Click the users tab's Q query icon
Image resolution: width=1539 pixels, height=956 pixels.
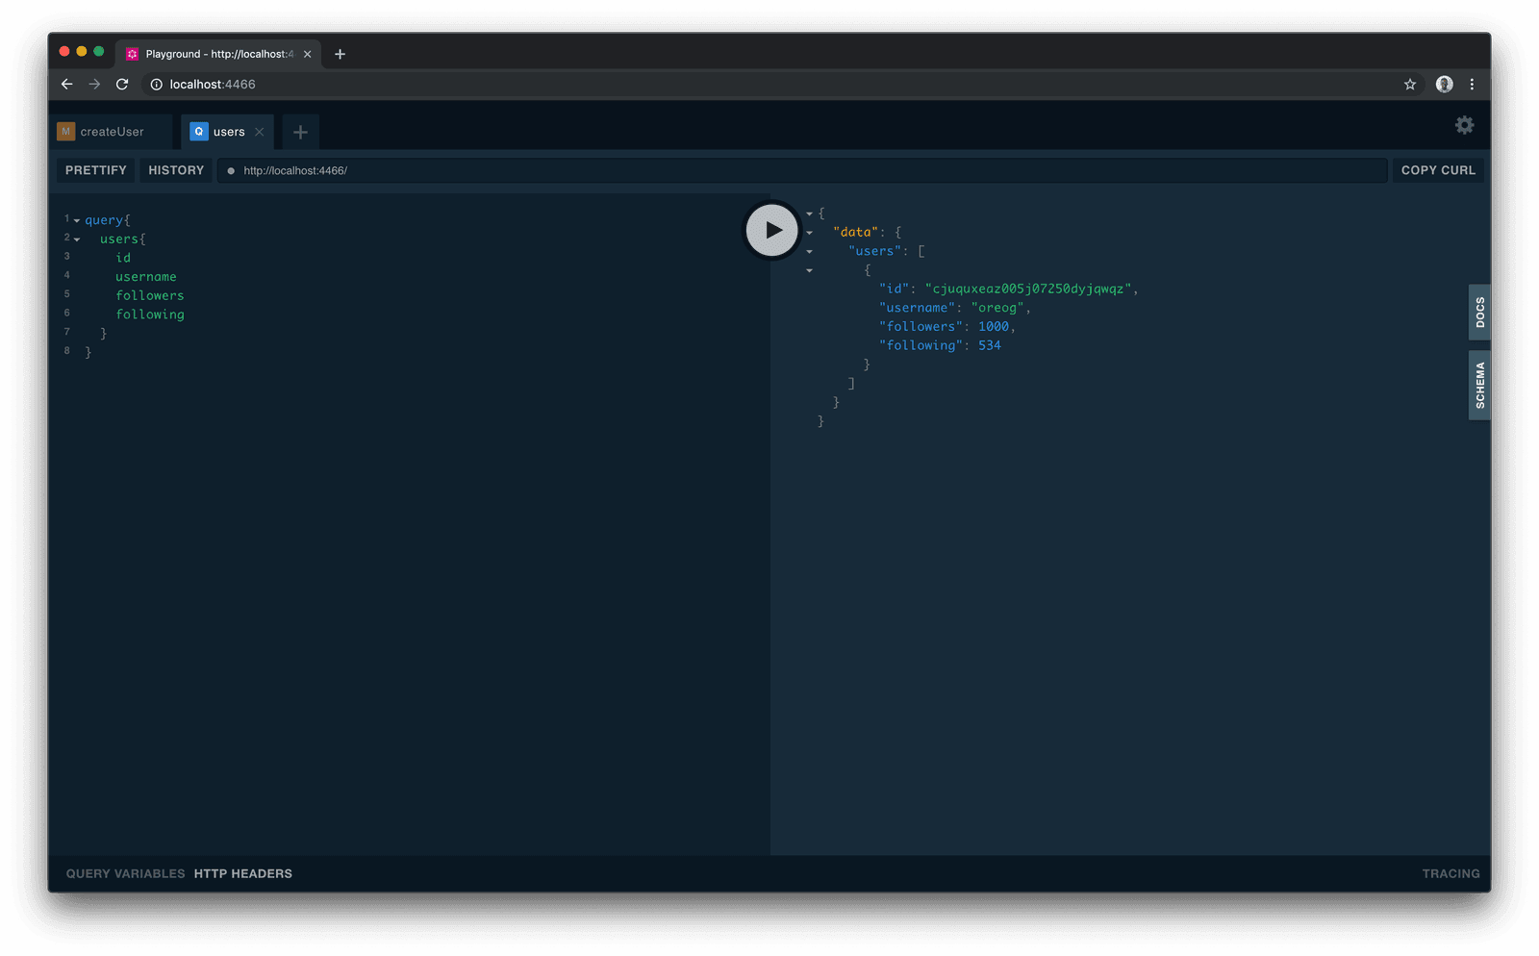click(199, 132)
